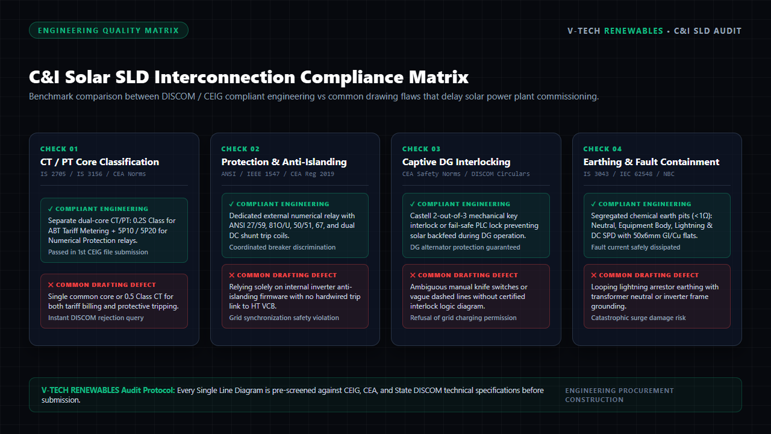This screenshot has height=434, width=771.
Task: Click the 'IS 3043 / IEC 62548 / NBC' line
Action: pos(629,174)
